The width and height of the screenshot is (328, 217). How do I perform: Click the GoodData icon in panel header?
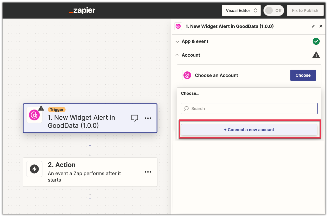click(178, 26)
